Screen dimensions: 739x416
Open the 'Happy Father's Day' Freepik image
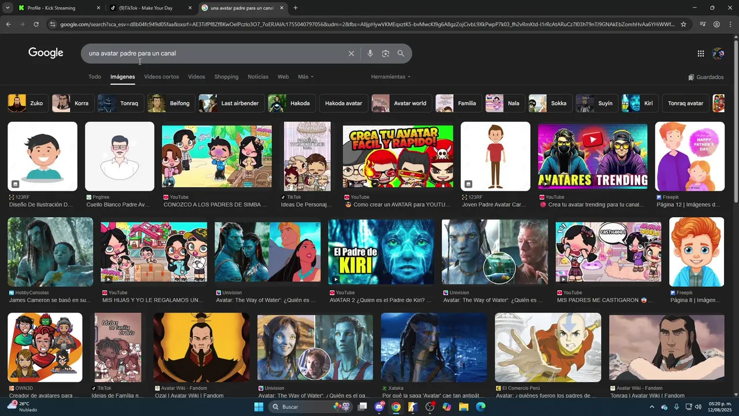pos(689,156)
